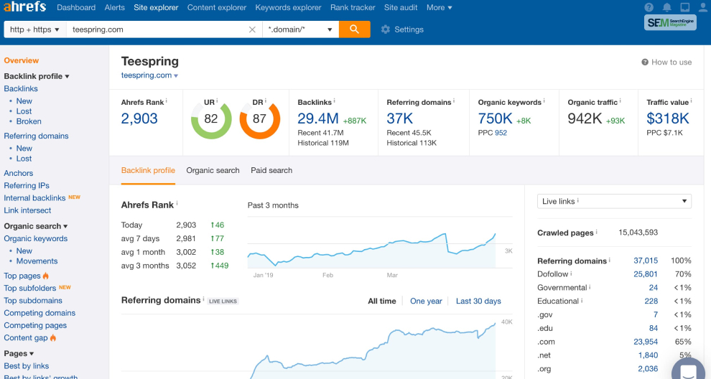Open Alerts in top navigation
The height and width of the screenshot is (379, 711).
pos(115,8)
